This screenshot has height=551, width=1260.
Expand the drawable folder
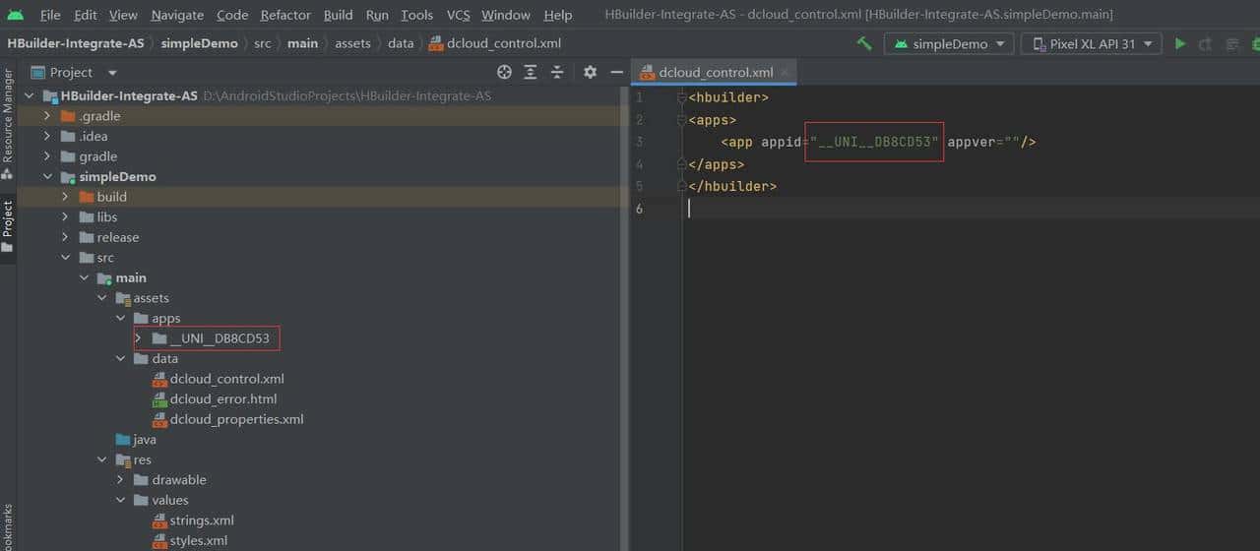pyautogui.click(x=120, y=480)
